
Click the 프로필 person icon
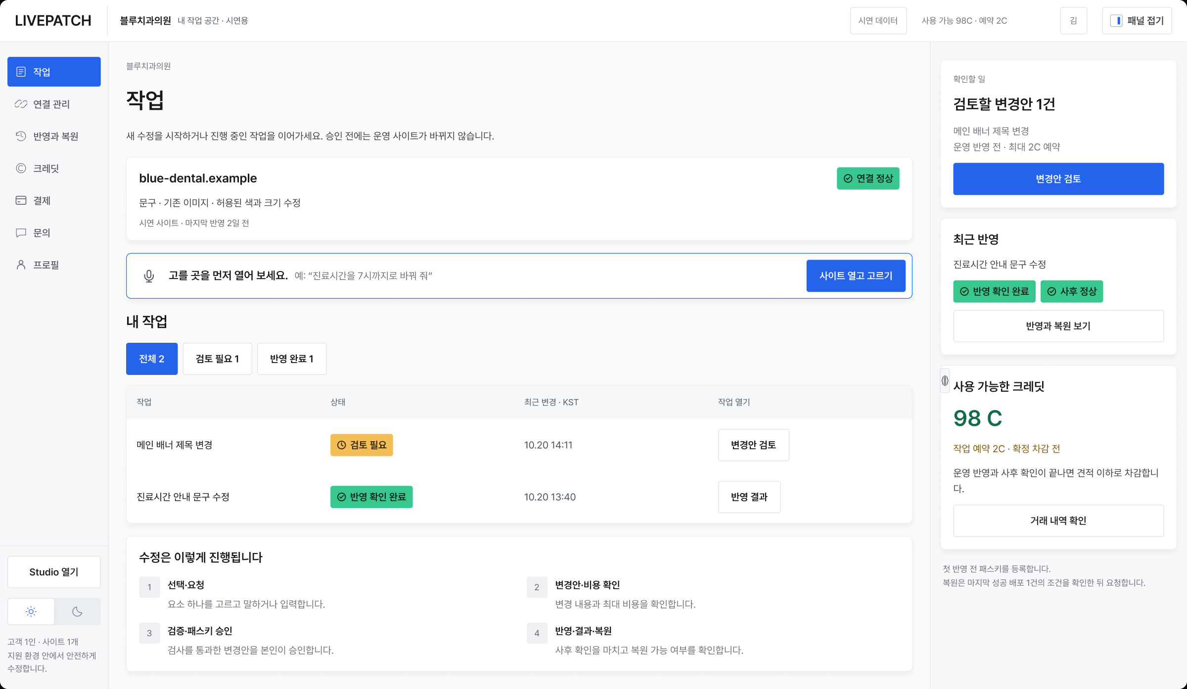click(x=21, y=265)
